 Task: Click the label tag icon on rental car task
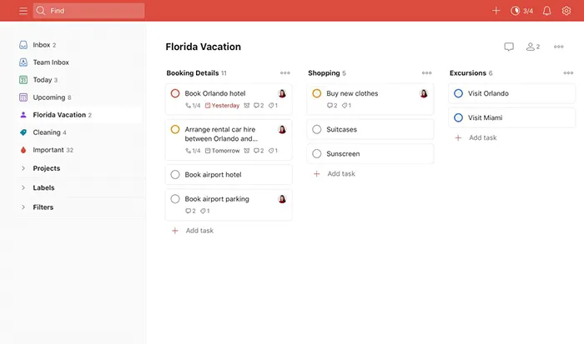pos(273,151)
